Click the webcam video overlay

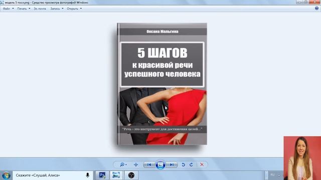tap(302, 158)
